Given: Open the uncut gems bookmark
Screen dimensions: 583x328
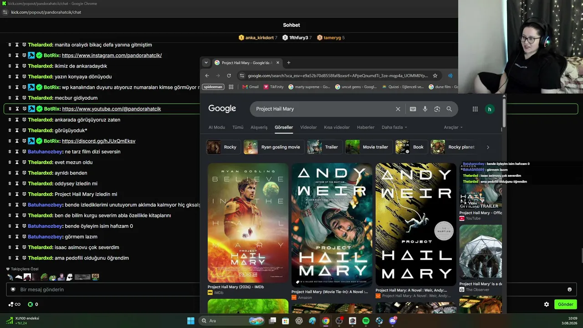Looking at the screenshot, I should pyautogui.click(x=356, y=87).
